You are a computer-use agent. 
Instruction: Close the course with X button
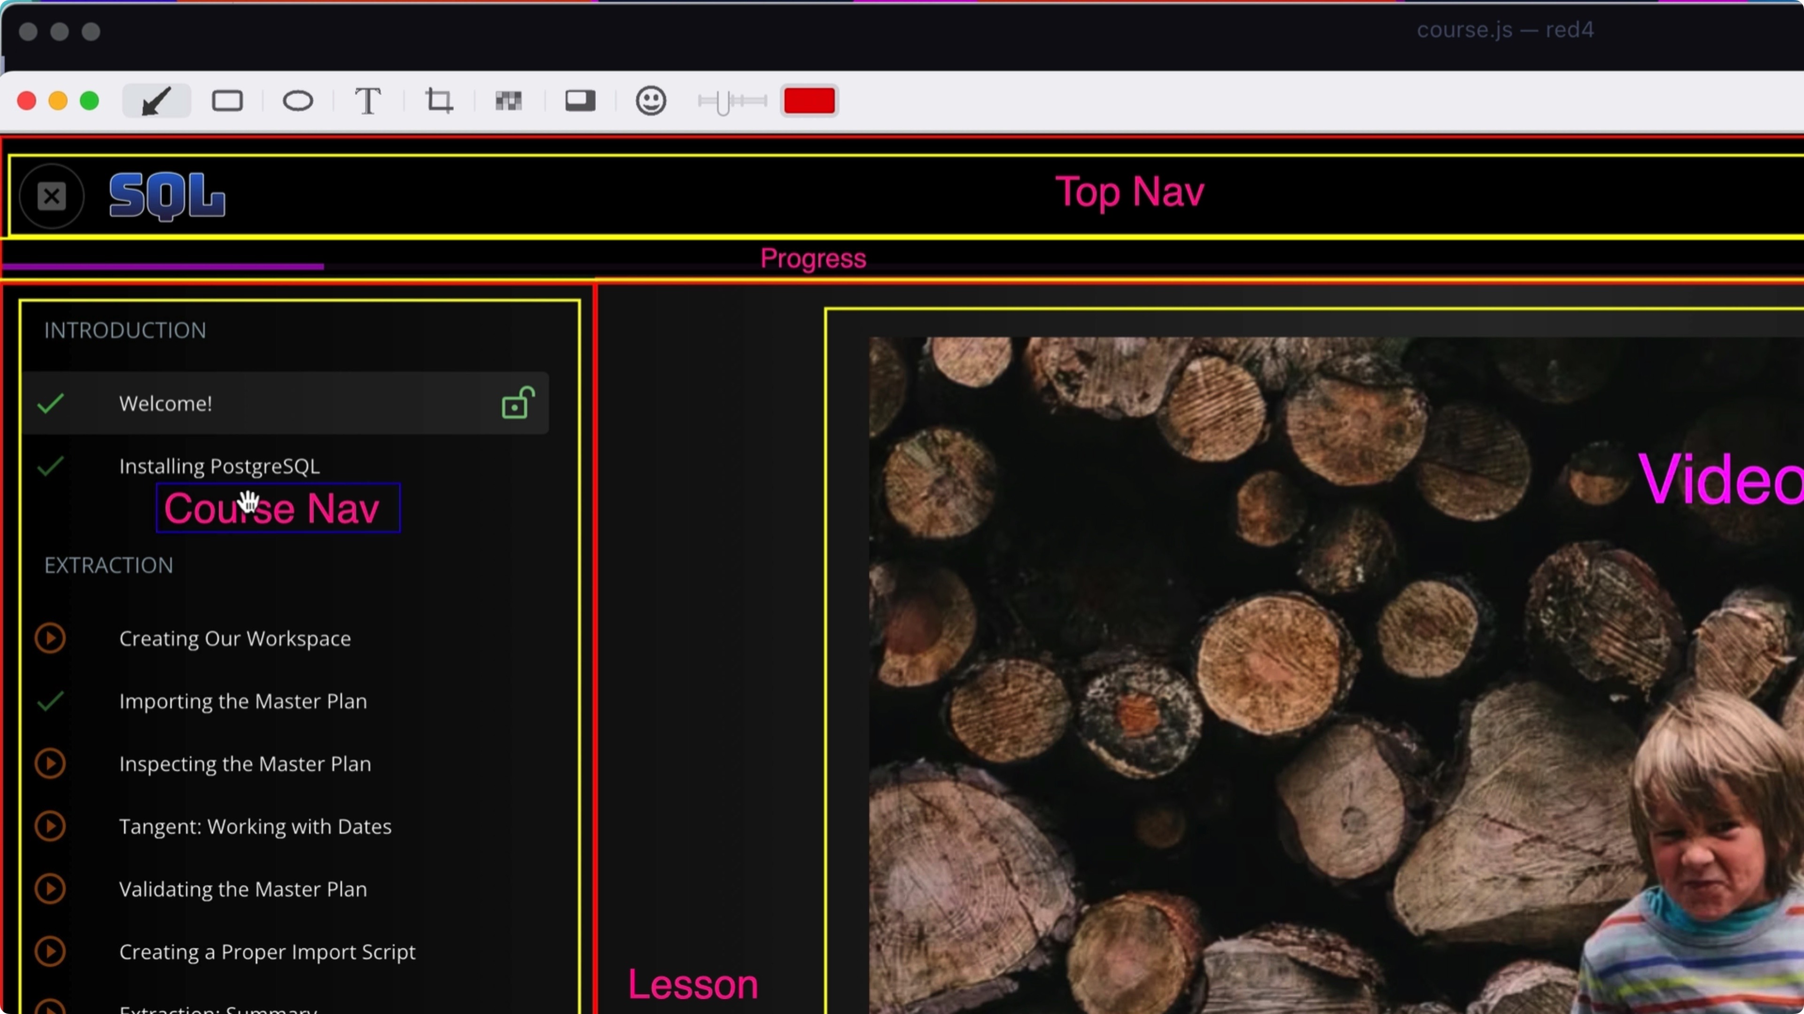tap(52, 196)
